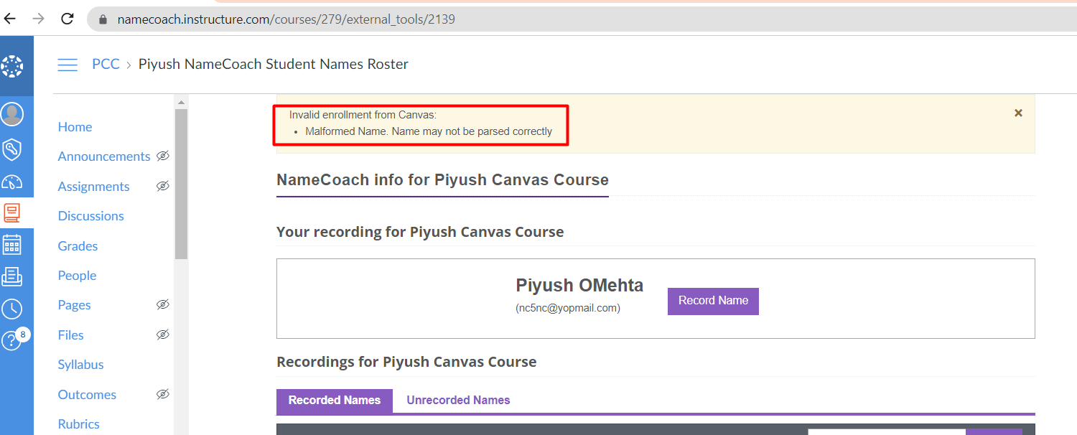Select the Courses book icon
This screenshot has height=435, width=1077.
(12, 213)
